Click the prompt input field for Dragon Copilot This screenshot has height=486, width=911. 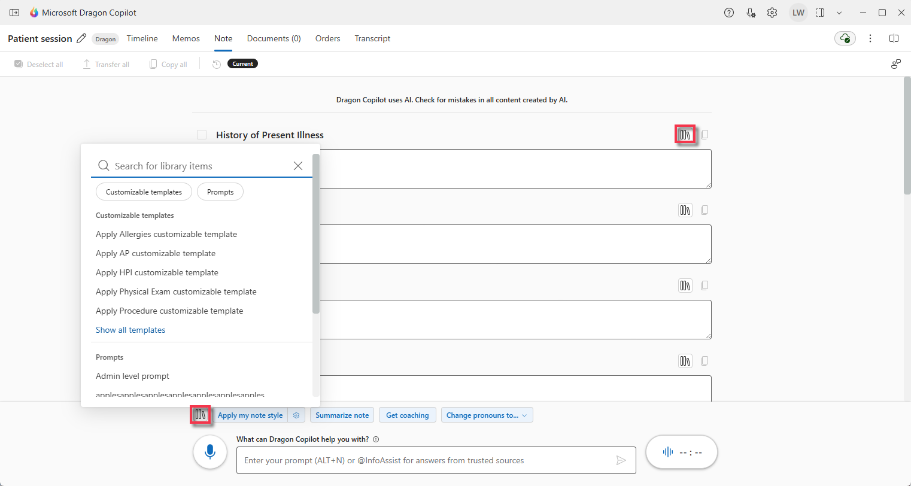[x=436, y=460]
